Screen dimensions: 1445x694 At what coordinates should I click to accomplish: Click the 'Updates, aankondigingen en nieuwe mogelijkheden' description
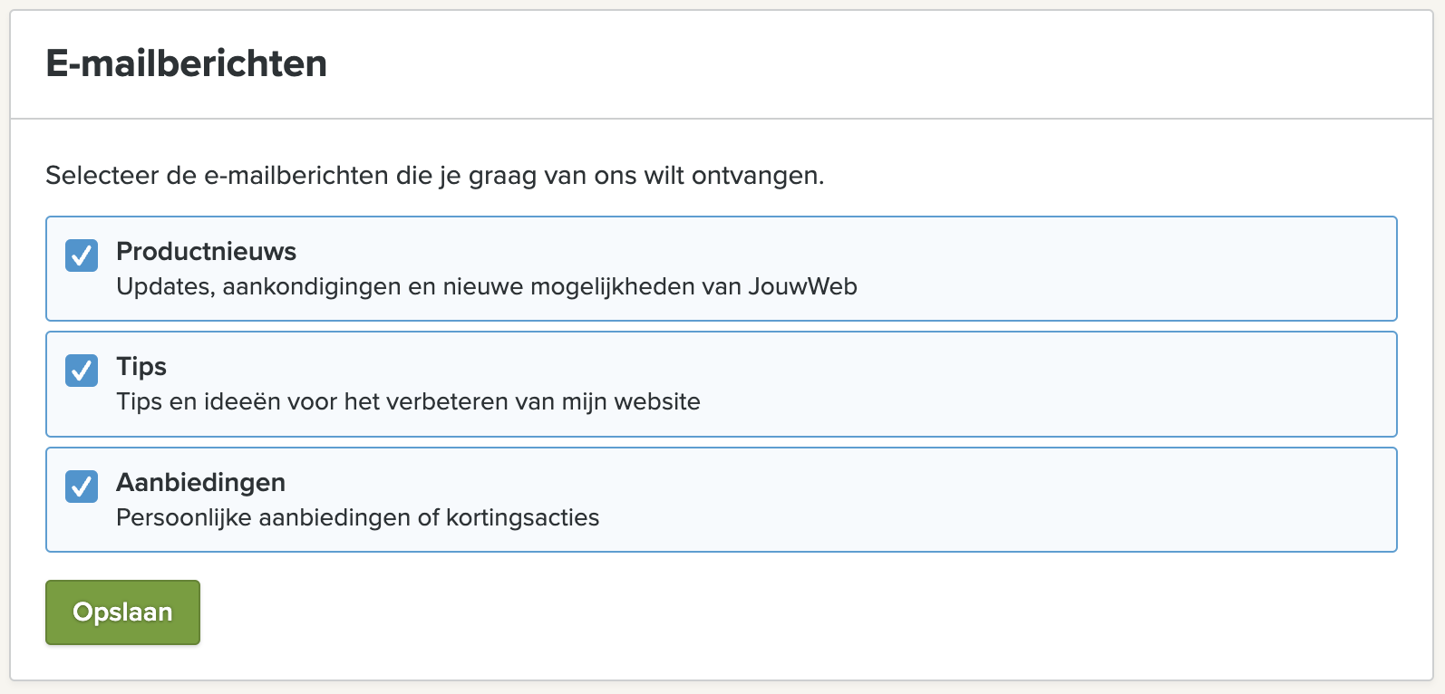pos(486,287)
